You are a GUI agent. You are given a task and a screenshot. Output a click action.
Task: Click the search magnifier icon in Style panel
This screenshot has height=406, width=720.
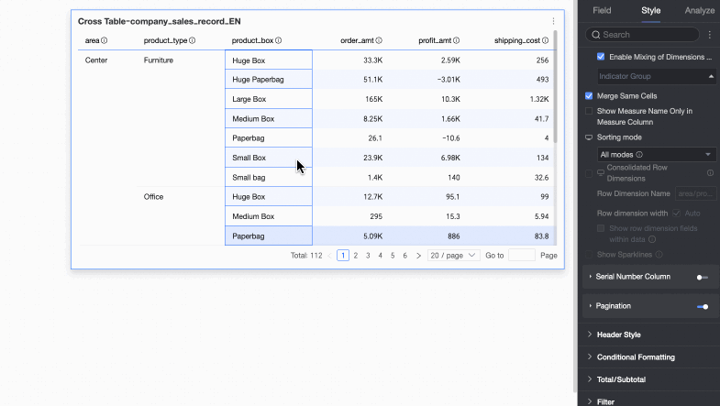(x=595, y=35)
